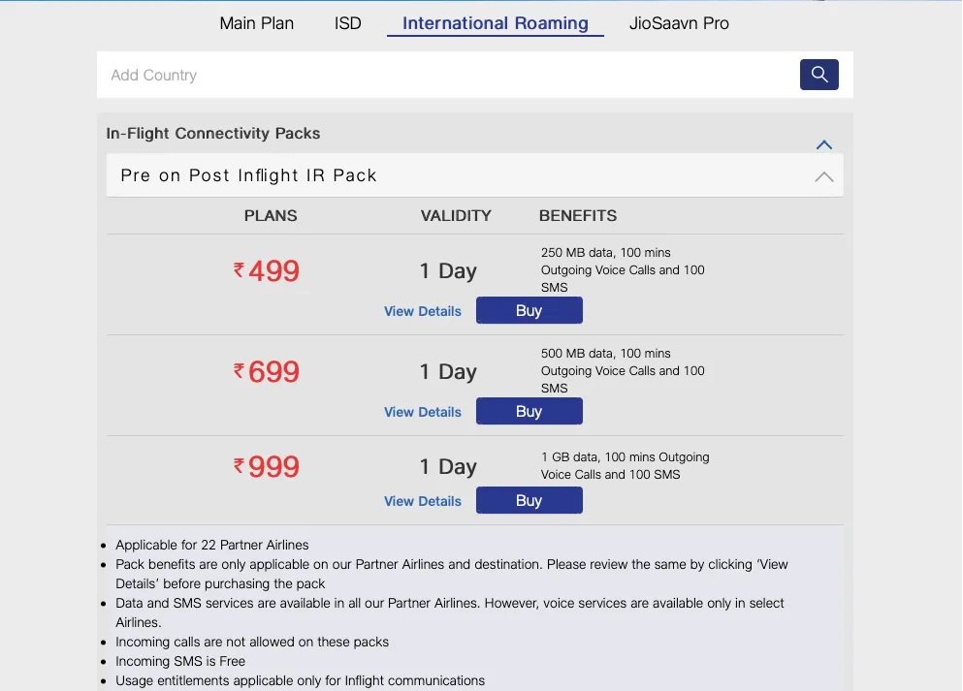Click the search magnifier icon button
The image size is (963, 691).
coord(819,75)
